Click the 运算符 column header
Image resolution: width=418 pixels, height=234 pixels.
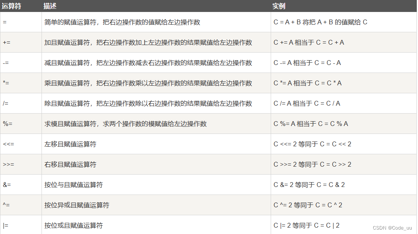12,6
